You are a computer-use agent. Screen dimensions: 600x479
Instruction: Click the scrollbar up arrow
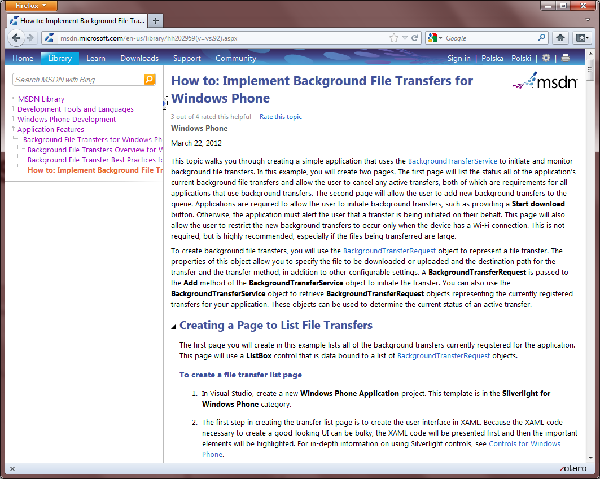pos(590,54)
